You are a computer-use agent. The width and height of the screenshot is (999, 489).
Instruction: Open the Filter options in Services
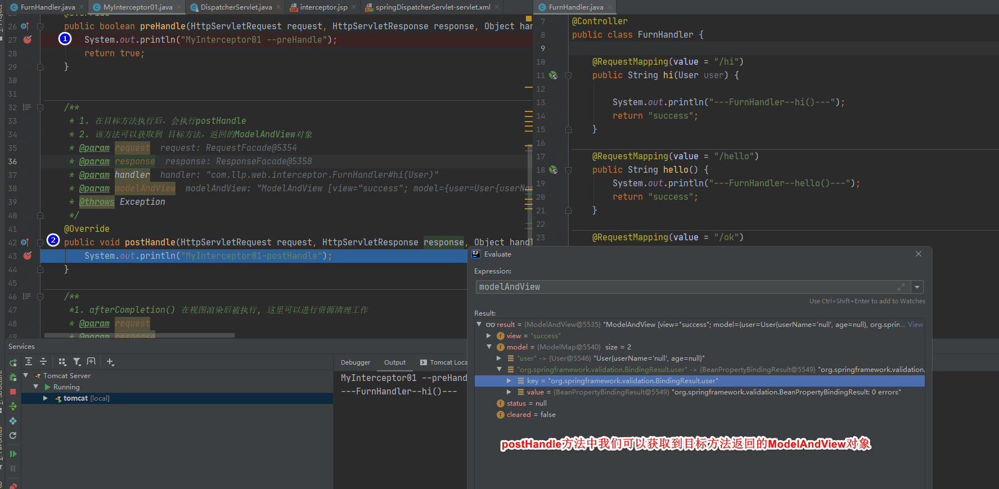point(77,362)
